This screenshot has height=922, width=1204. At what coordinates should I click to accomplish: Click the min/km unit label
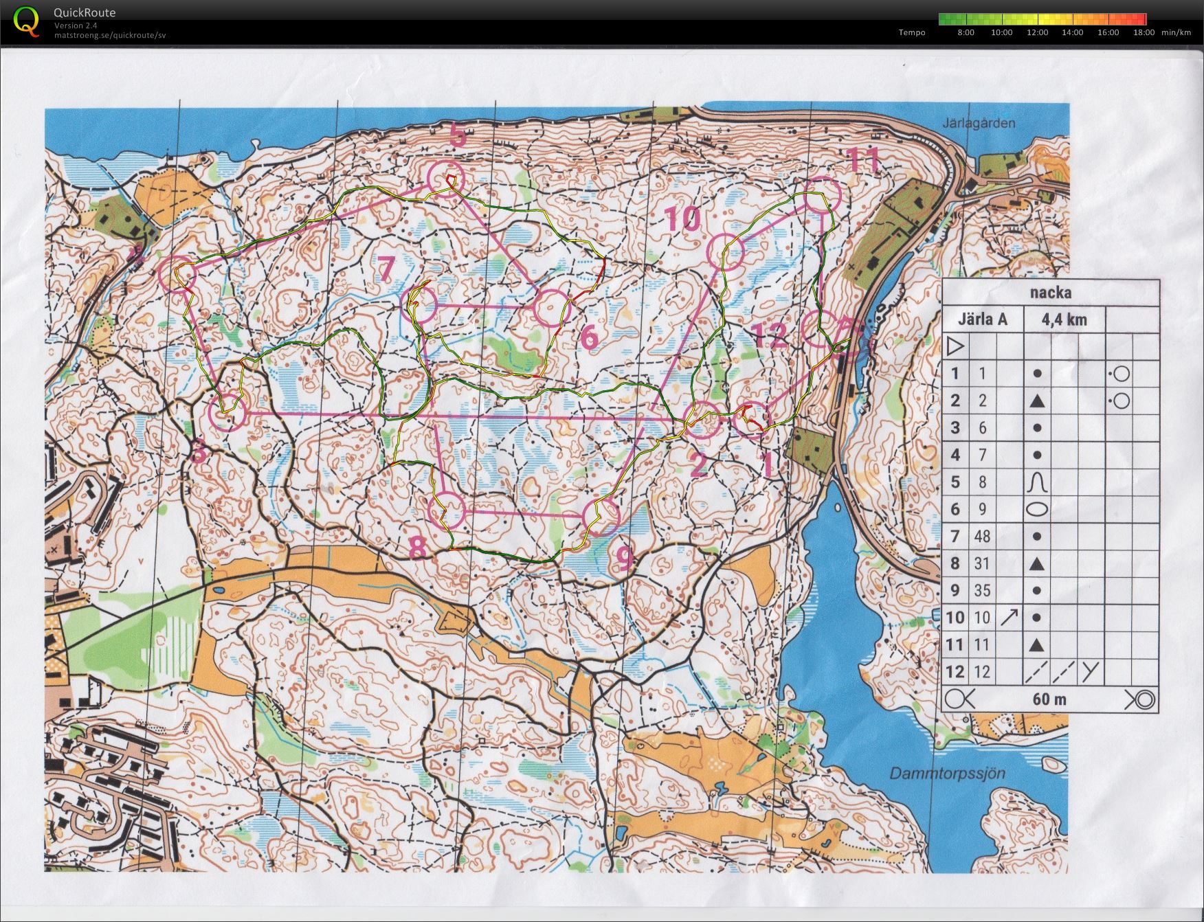click(x=1176, y=32)
